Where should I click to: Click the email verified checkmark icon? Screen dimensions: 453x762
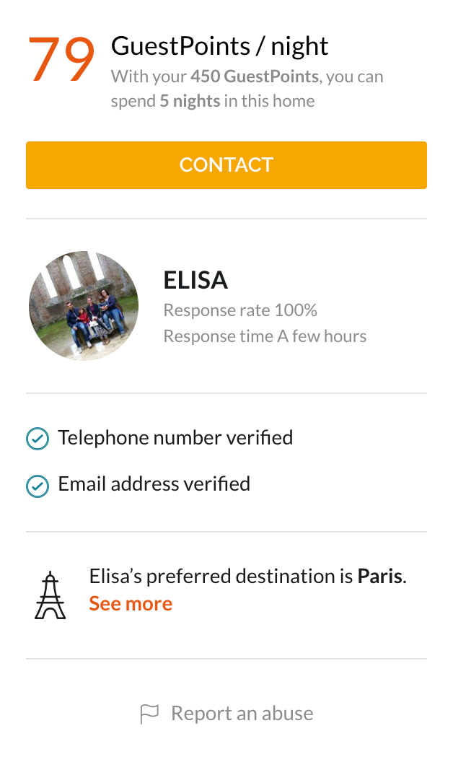[38, 486]
